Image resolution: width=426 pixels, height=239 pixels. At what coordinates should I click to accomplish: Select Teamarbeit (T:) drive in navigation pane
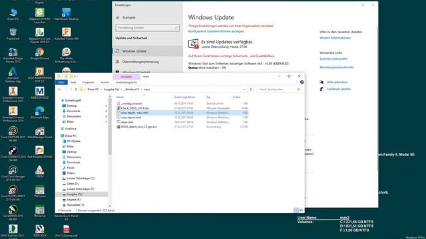[75, 205]
